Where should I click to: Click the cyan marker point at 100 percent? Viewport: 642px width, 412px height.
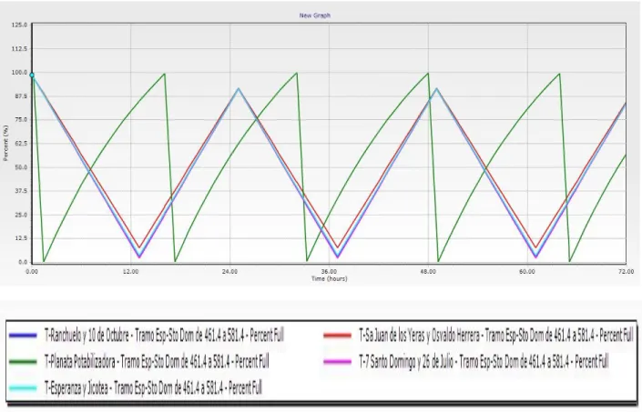coord(32,75)
